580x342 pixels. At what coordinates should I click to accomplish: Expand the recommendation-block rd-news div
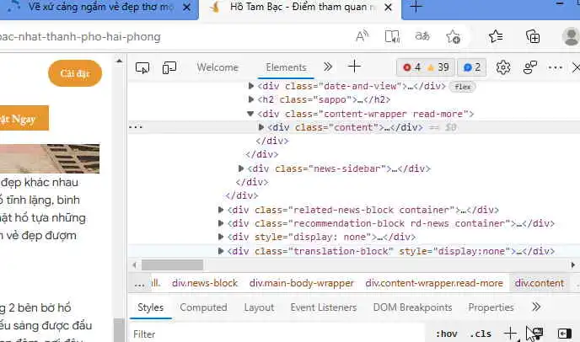point(221,223)
